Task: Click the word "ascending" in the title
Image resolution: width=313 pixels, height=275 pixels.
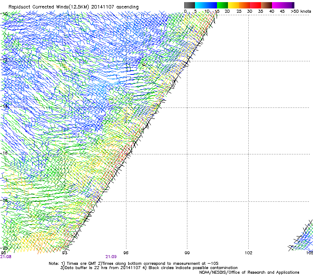Action: pos(127,7)
